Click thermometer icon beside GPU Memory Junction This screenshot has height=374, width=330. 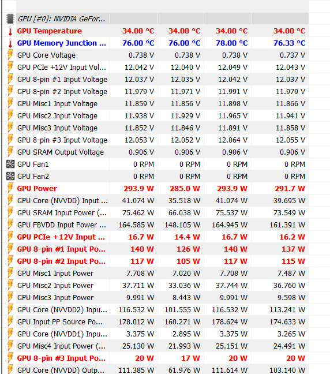point(10,43)
